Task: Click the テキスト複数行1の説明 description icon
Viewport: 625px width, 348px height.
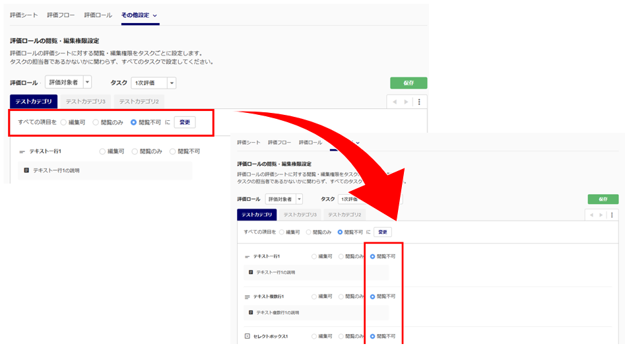Action: 251,312
